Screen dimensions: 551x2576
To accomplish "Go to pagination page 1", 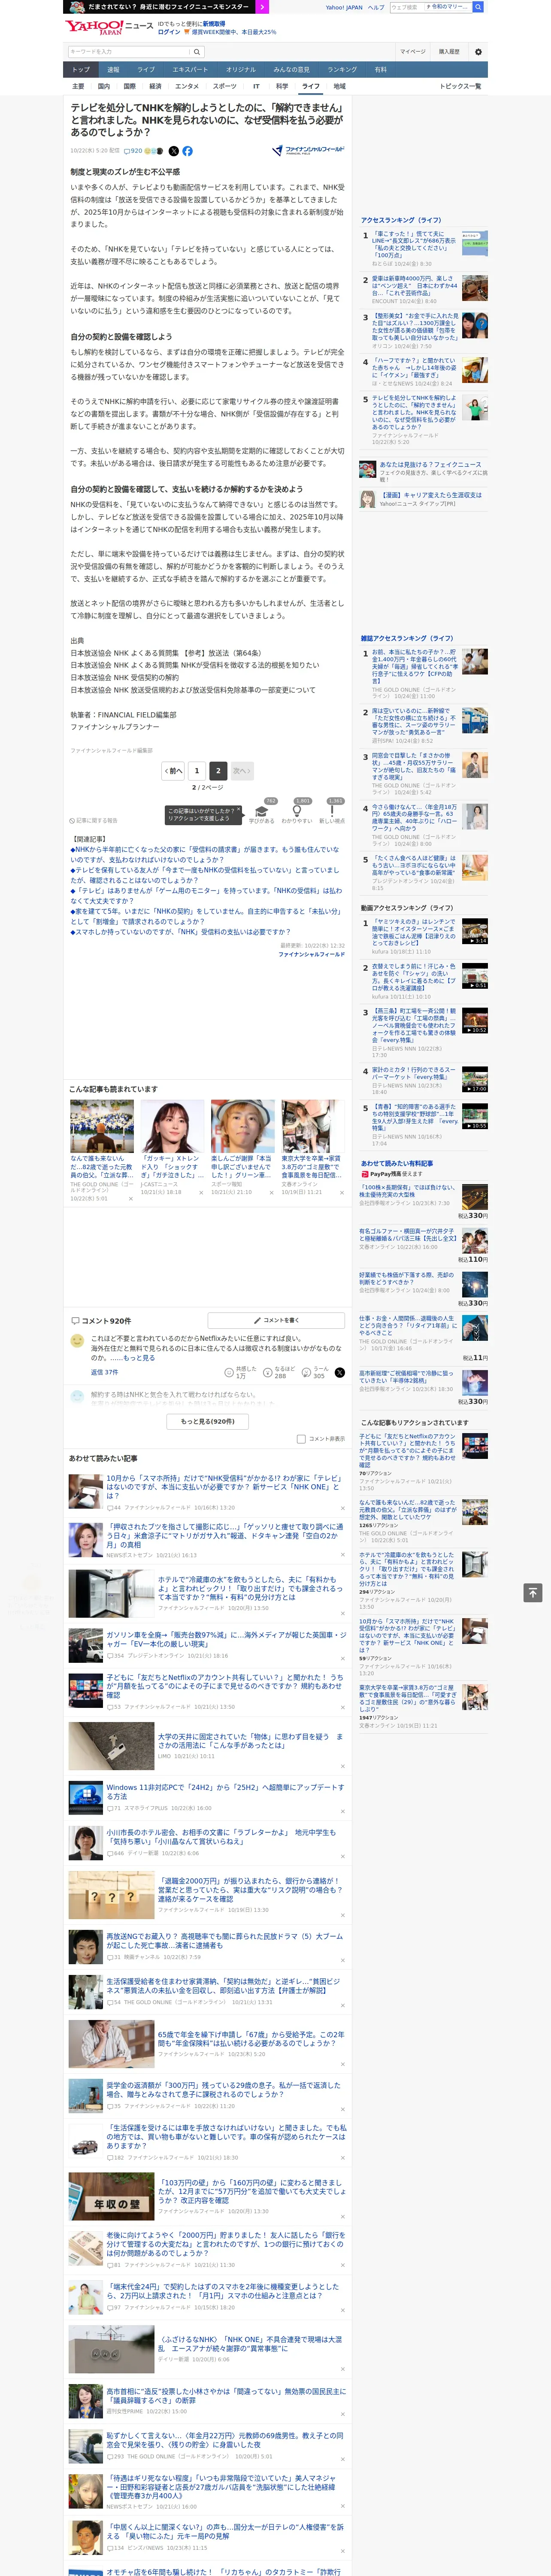I will 197,771.
